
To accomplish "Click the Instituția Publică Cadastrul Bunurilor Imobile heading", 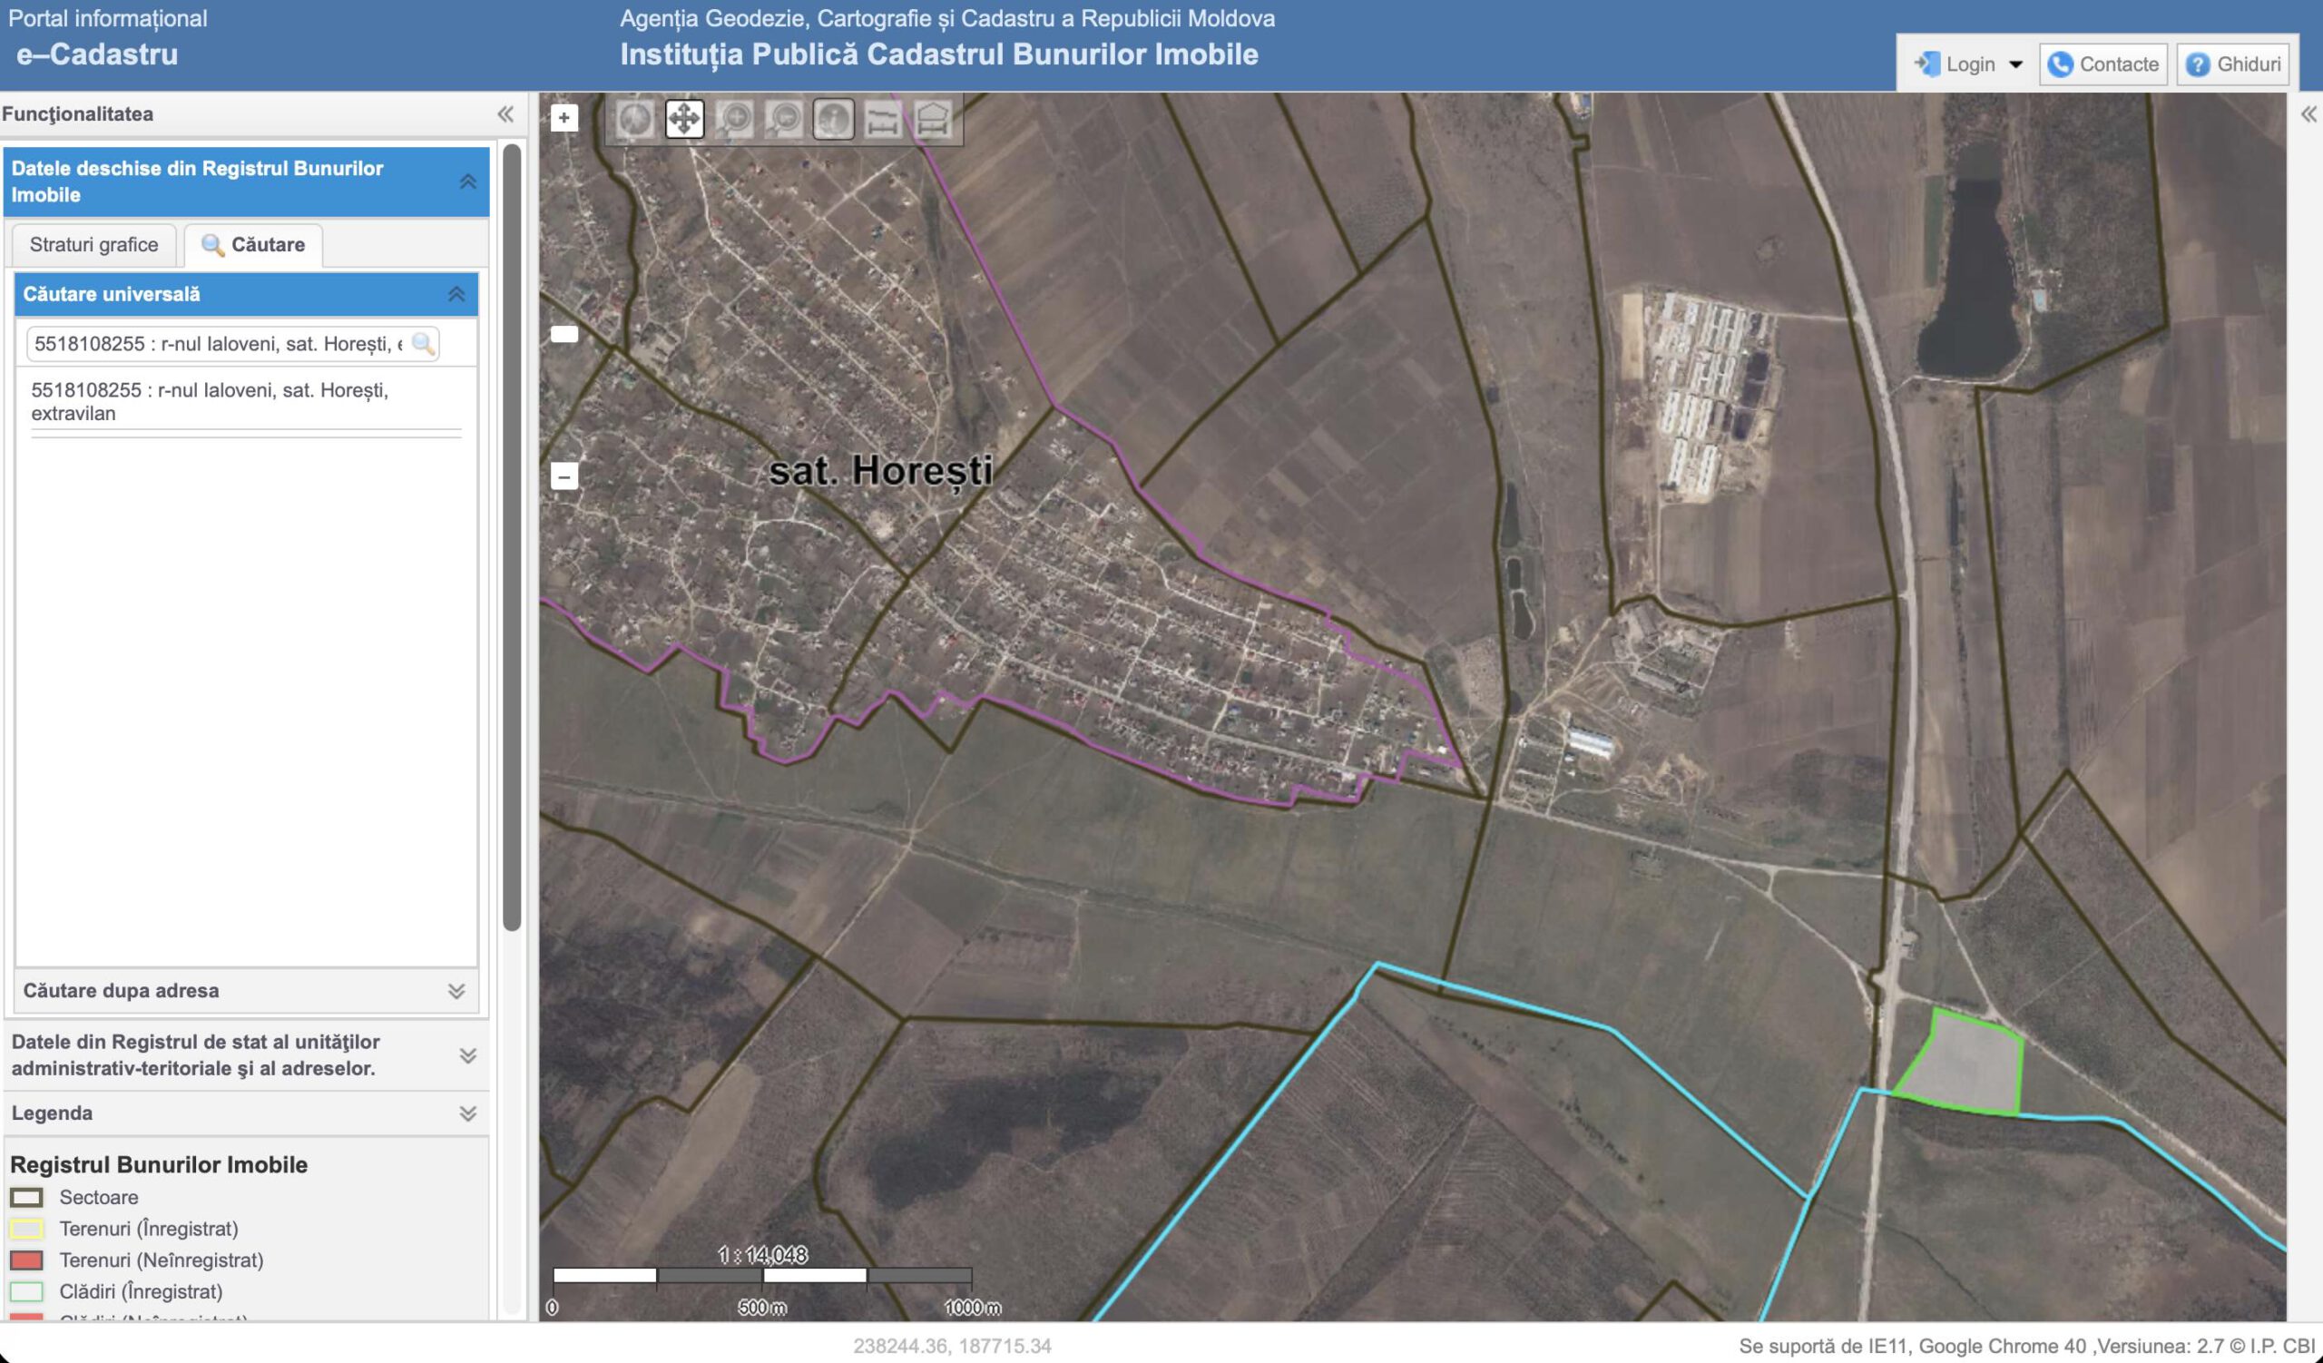I will pos(938,54).
